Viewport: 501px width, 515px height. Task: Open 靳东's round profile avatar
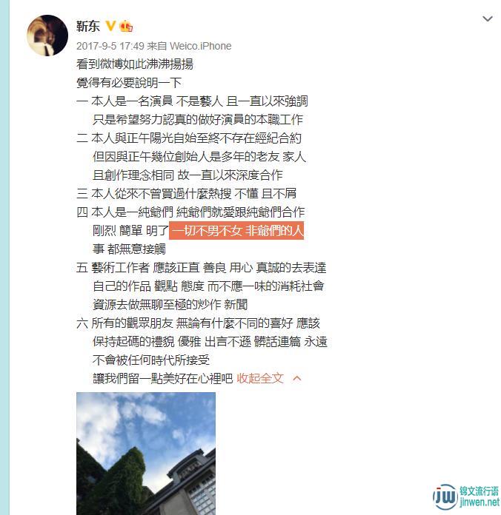47,36
